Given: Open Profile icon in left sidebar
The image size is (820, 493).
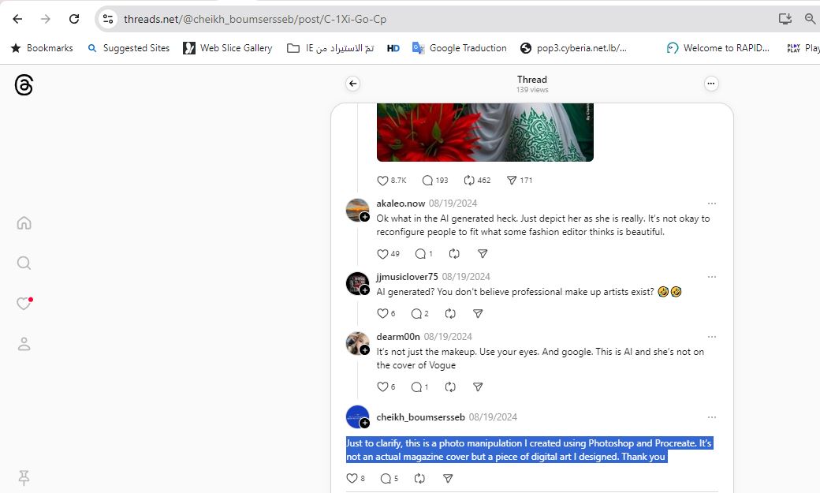Looking at the screenshot, I should coord(24,344).
